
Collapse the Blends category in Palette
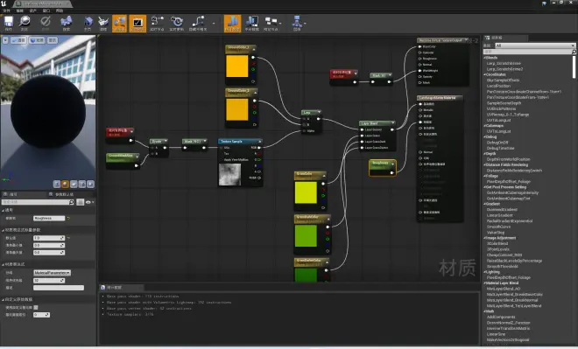click(485, 58)
